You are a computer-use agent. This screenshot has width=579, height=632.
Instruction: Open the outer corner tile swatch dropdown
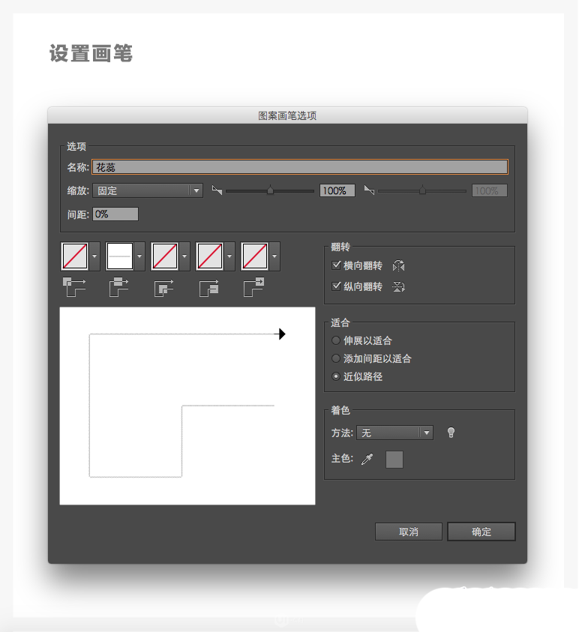click(94, 256)
